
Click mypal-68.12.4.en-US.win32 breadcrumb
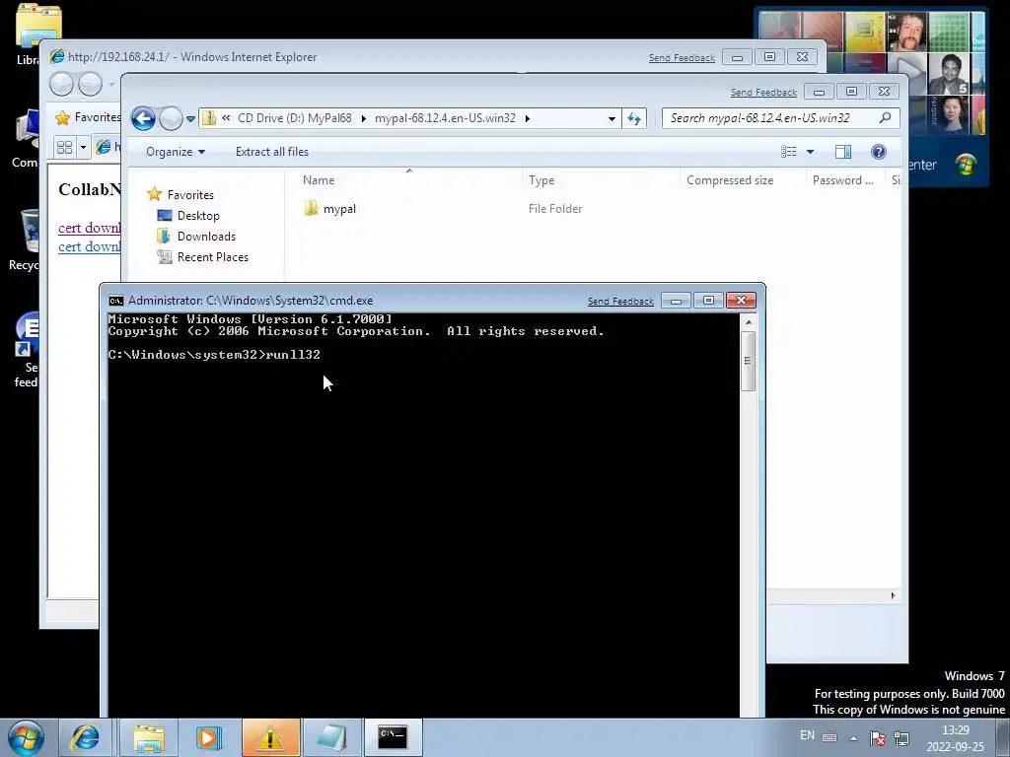click(445, 118)
